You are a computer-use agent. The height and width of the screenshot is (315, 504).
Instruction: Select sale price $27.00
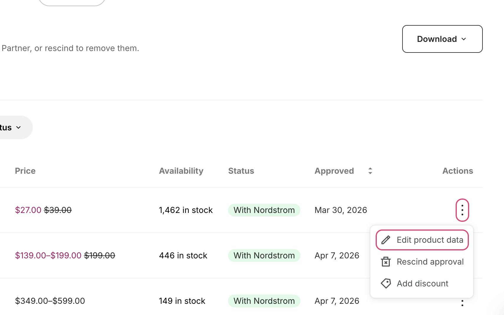click(x=28, y=210)
